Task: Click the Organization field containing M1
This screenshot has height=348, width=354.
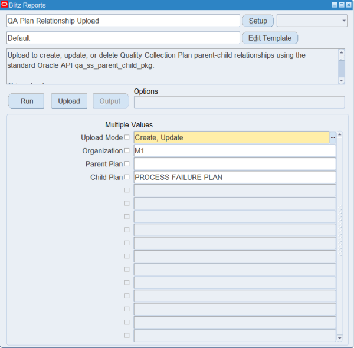Action: click(x=235, y=150)
